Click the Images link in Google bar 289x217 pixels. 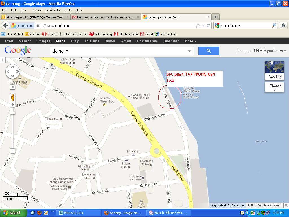(44, 41)
